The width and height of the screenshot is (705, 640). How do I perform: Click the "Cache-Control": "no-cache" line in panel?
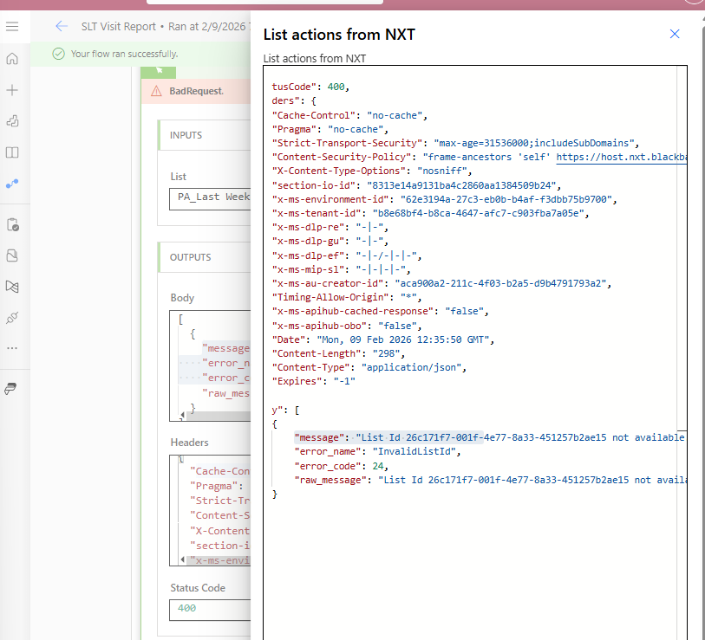point(349,115)
